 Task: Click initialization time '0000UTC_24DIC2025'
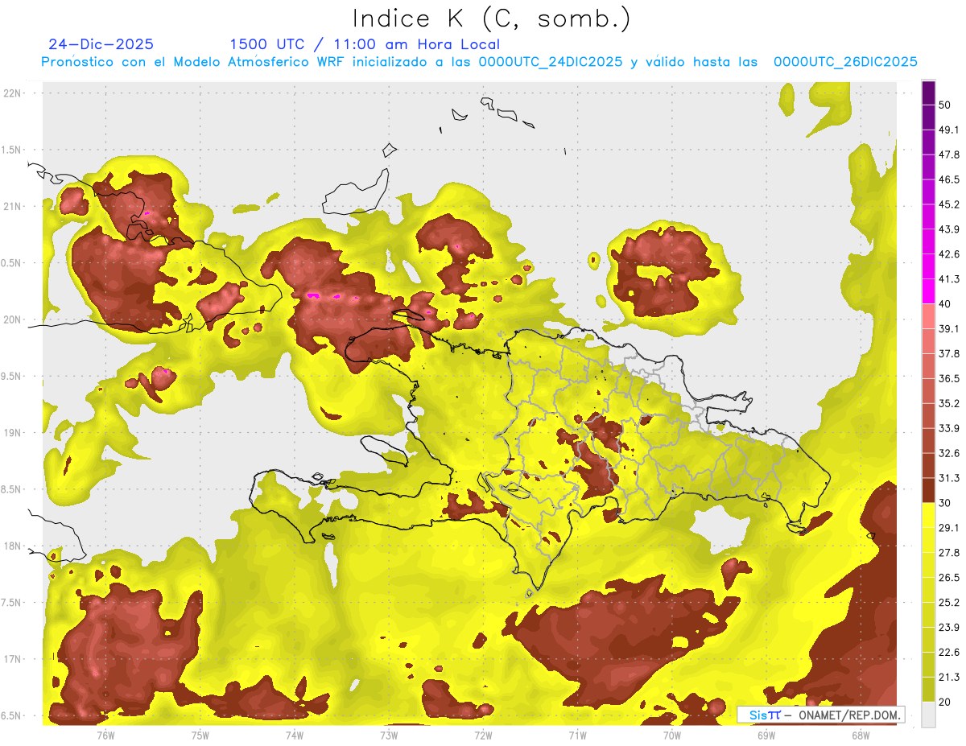(551, 62)
